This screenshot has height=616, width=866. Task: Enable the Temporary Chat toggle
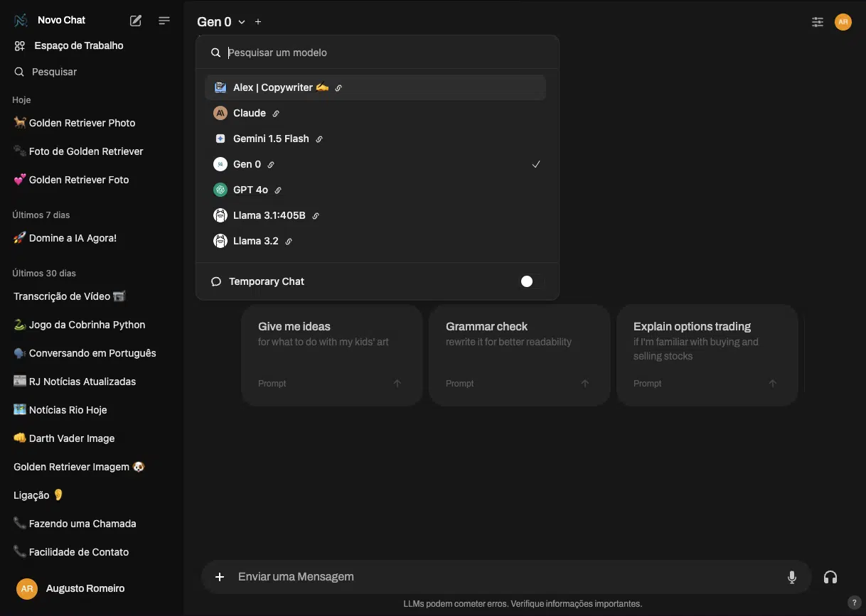(x=532, y=281)
